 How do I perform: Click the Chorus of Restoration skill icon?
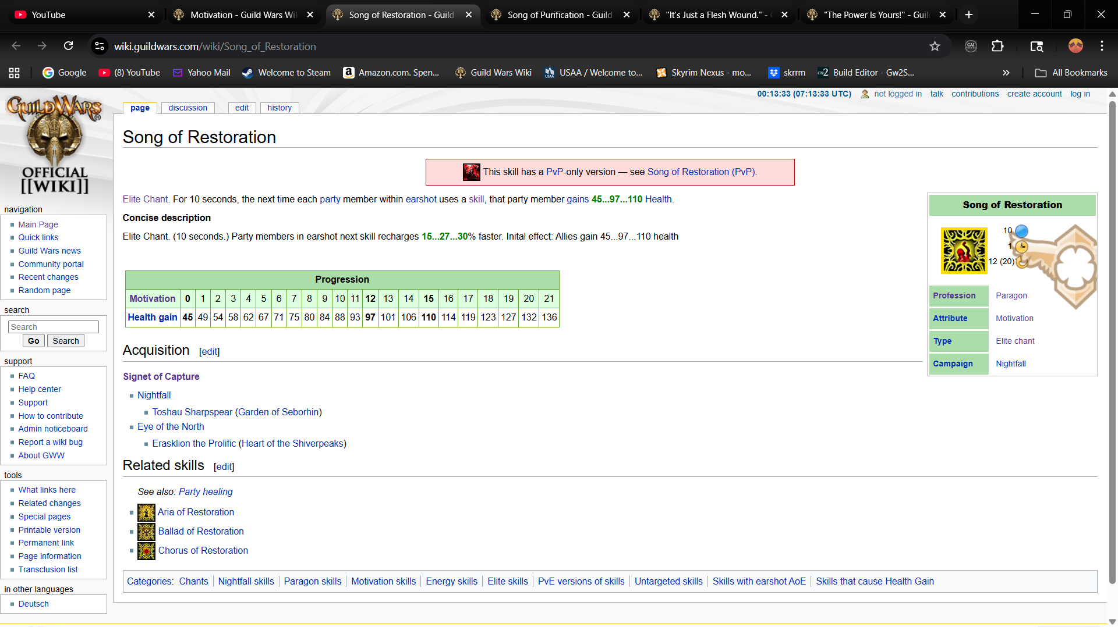(146, 551)
